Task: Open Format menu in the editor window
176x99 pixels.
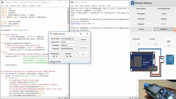Action: [x=13, y=5]
